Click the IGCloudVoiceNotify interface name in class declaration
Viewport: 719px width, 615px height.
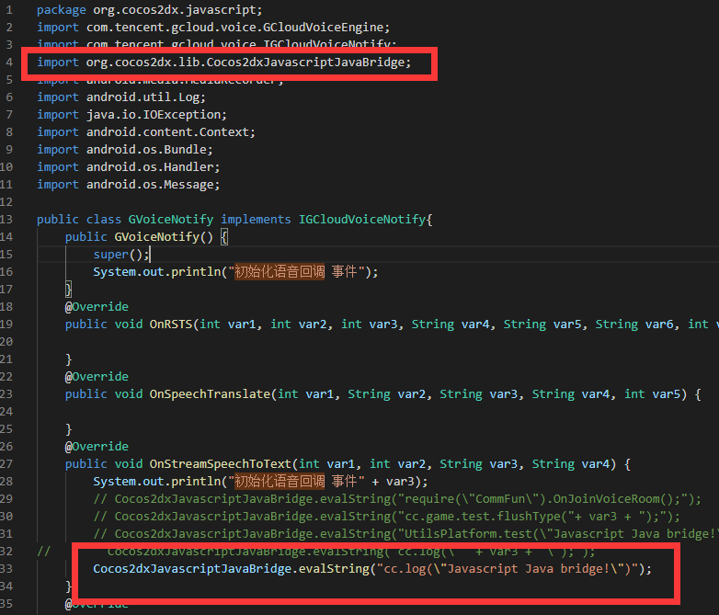(x=362, y=220)
